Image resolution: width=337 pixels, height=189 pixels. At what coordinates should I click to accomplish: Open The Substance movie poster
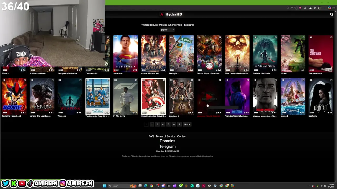pos(321,54)
